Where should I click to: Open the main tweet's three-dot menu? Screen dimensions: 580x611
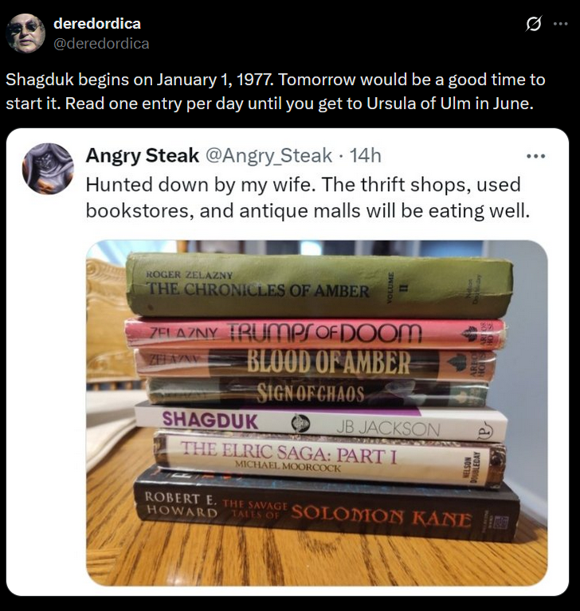click(x=561, y=24)
